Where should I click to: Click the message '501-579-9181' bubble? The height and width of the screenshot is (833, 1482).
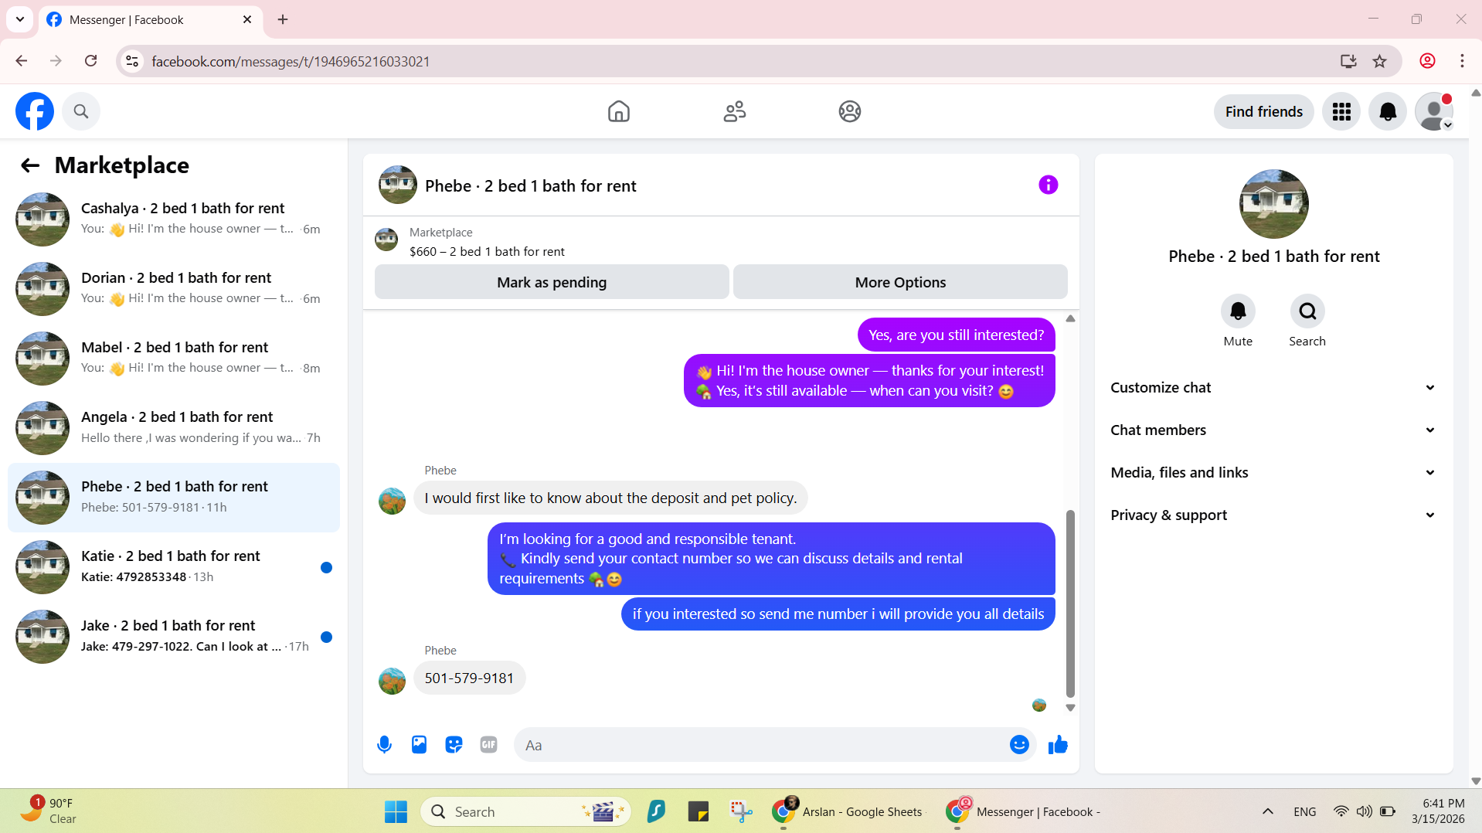[469, 678]
